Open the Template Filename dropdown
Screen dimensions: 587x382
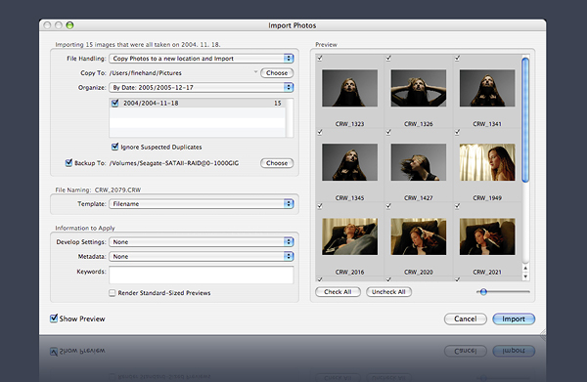point(202,204)
